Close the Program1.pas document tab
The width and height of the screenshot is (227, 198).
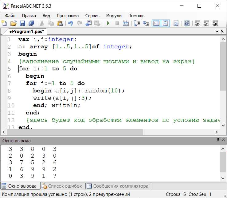(222, 31)
